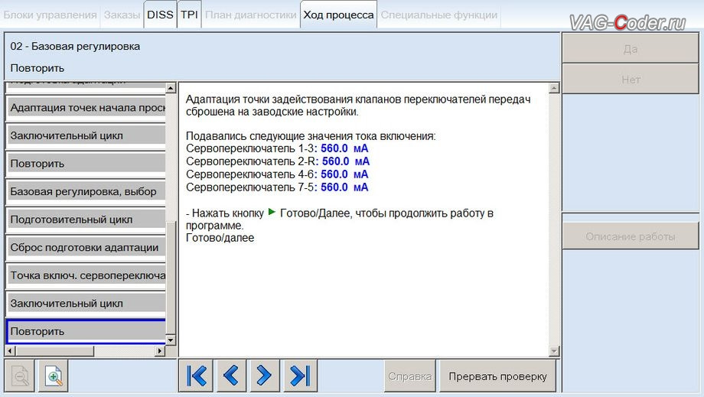Select upper Повторить entry in step list
The image size is (704, 397).
coord(86,163)
